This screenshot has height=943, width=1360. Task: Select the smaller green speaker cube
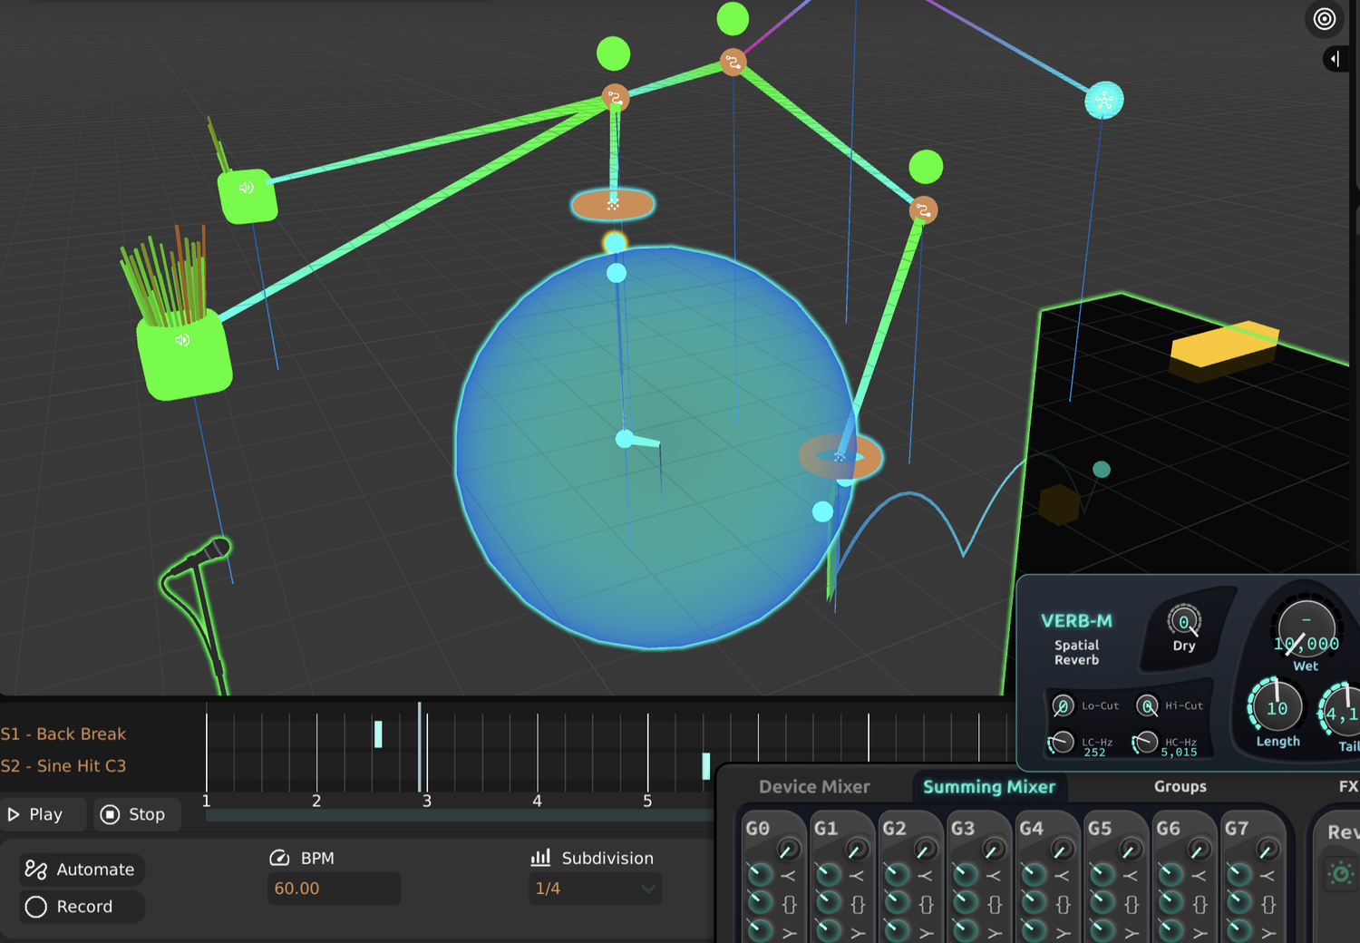click(248, 195)
